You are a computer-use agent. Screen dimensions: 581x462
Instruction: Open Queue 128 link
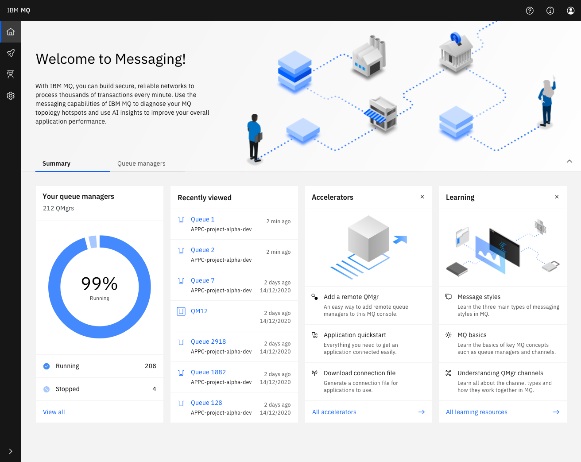(x=206, y=403)
